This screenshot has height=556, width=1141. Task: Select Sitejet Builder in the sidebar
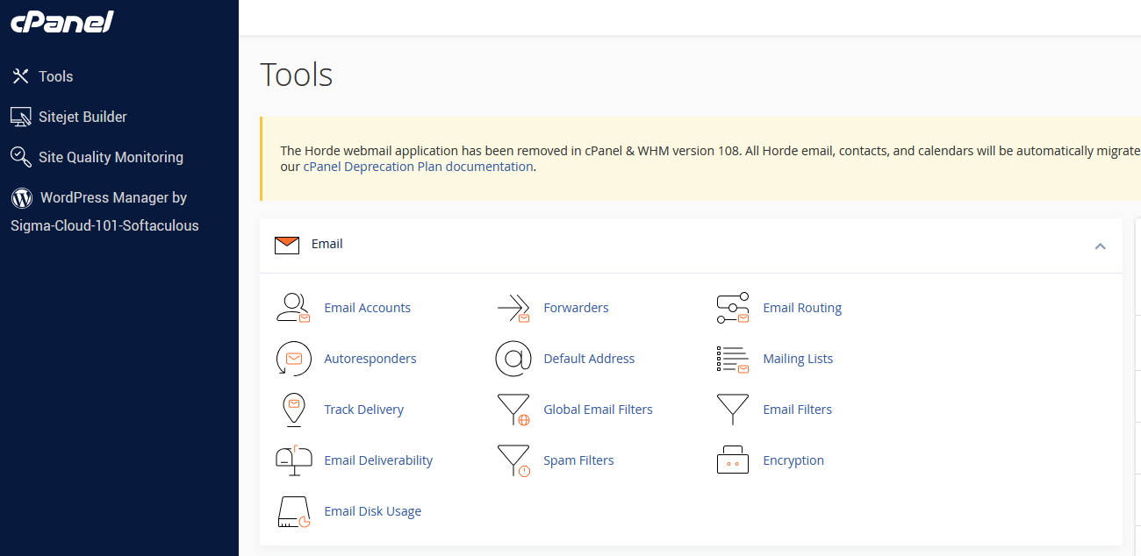83,117
